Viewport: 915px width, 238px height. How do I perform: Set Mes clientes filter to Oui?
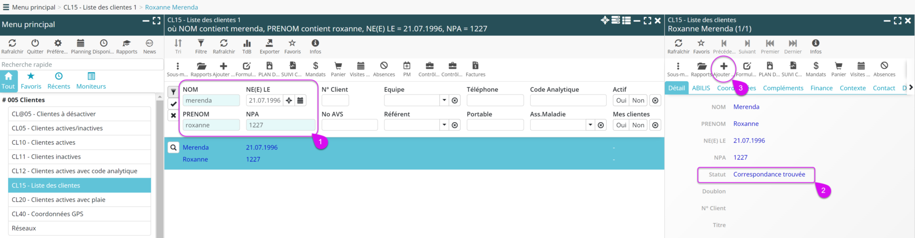pos(621,125)
